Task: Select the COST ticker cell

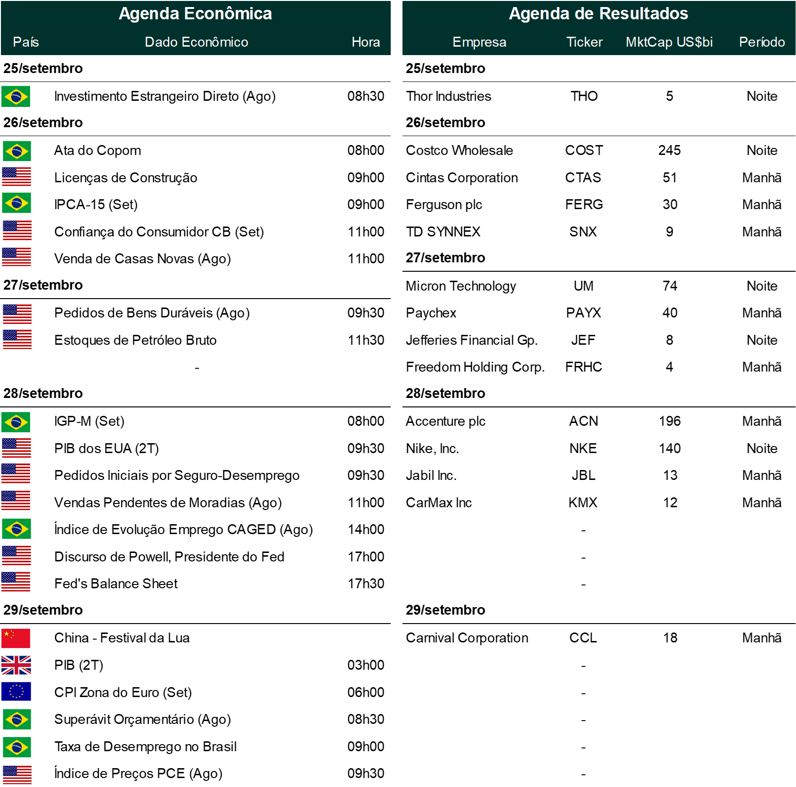Action: point(584,150)
